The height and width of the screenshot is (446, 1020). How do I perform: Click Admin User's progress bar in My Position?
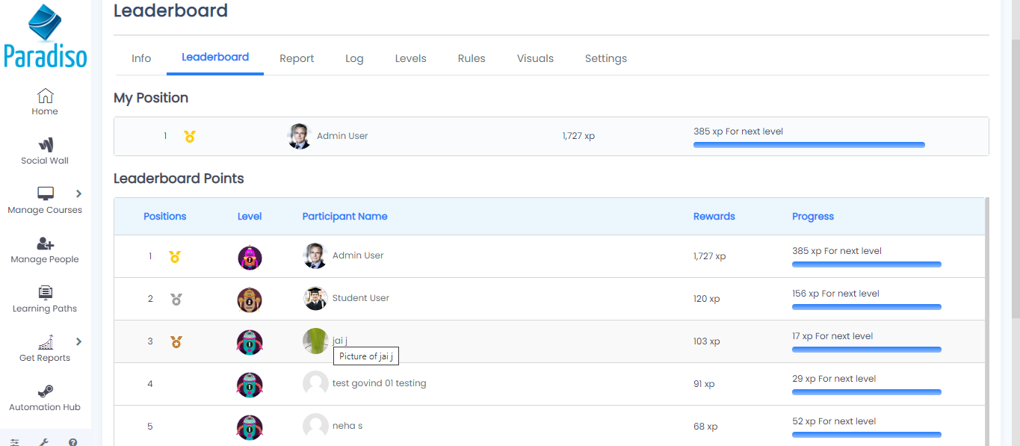point(809,145)
